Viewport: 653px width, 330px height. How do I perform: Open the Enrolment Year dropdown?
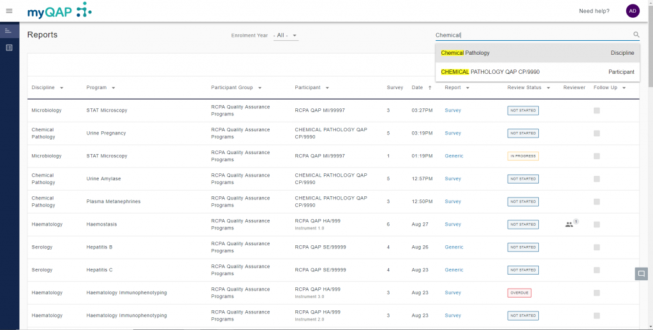(x=286, y=36)
